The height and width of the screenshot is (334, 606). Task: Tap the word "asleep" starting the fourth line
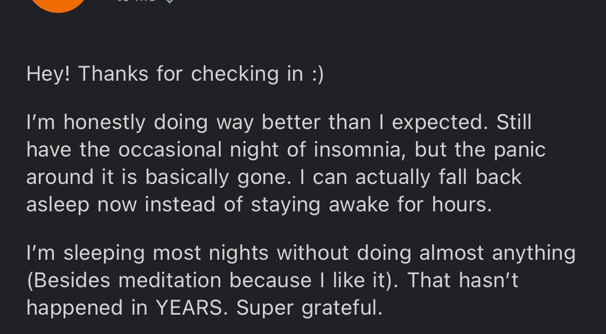coord(58,205)
